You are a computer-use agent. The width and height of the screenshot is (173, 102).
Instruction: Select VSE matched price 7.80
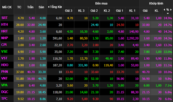tap(147, 52)
